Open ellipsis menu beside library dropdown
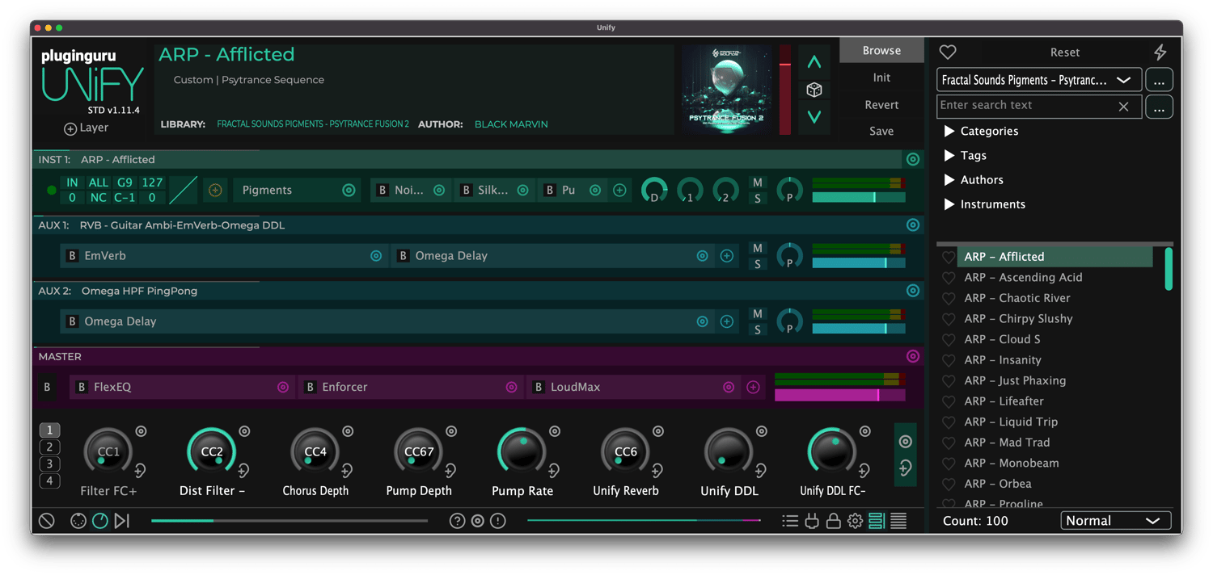 coord(1159,80)
